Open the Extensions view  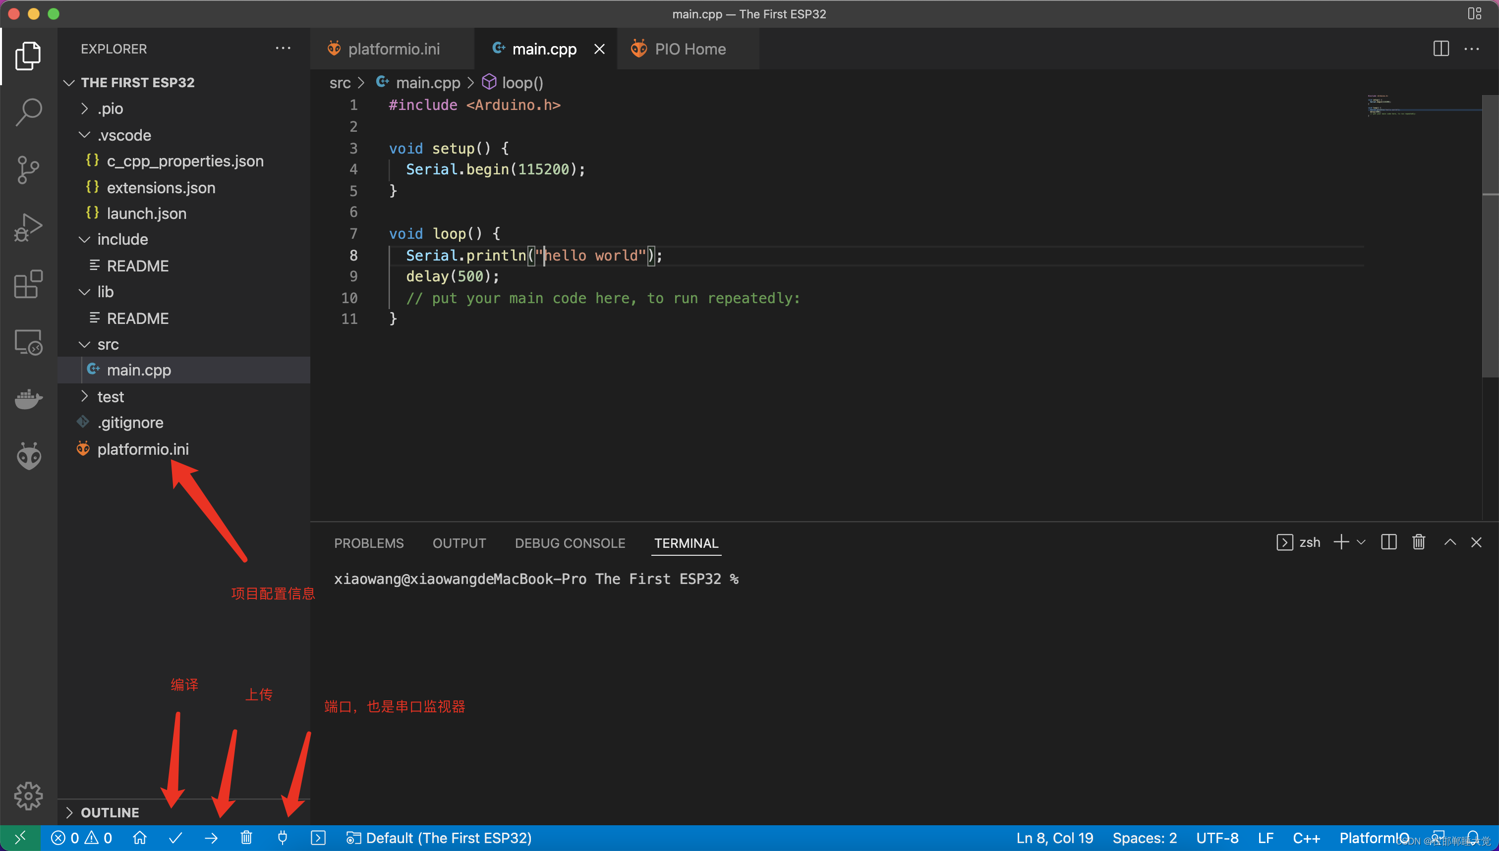coord(28,285)
